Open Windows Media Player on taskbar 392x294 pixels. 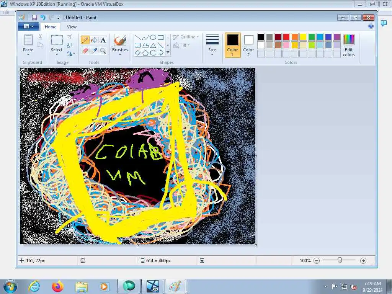pyautogui.click(x=105, y=286)
